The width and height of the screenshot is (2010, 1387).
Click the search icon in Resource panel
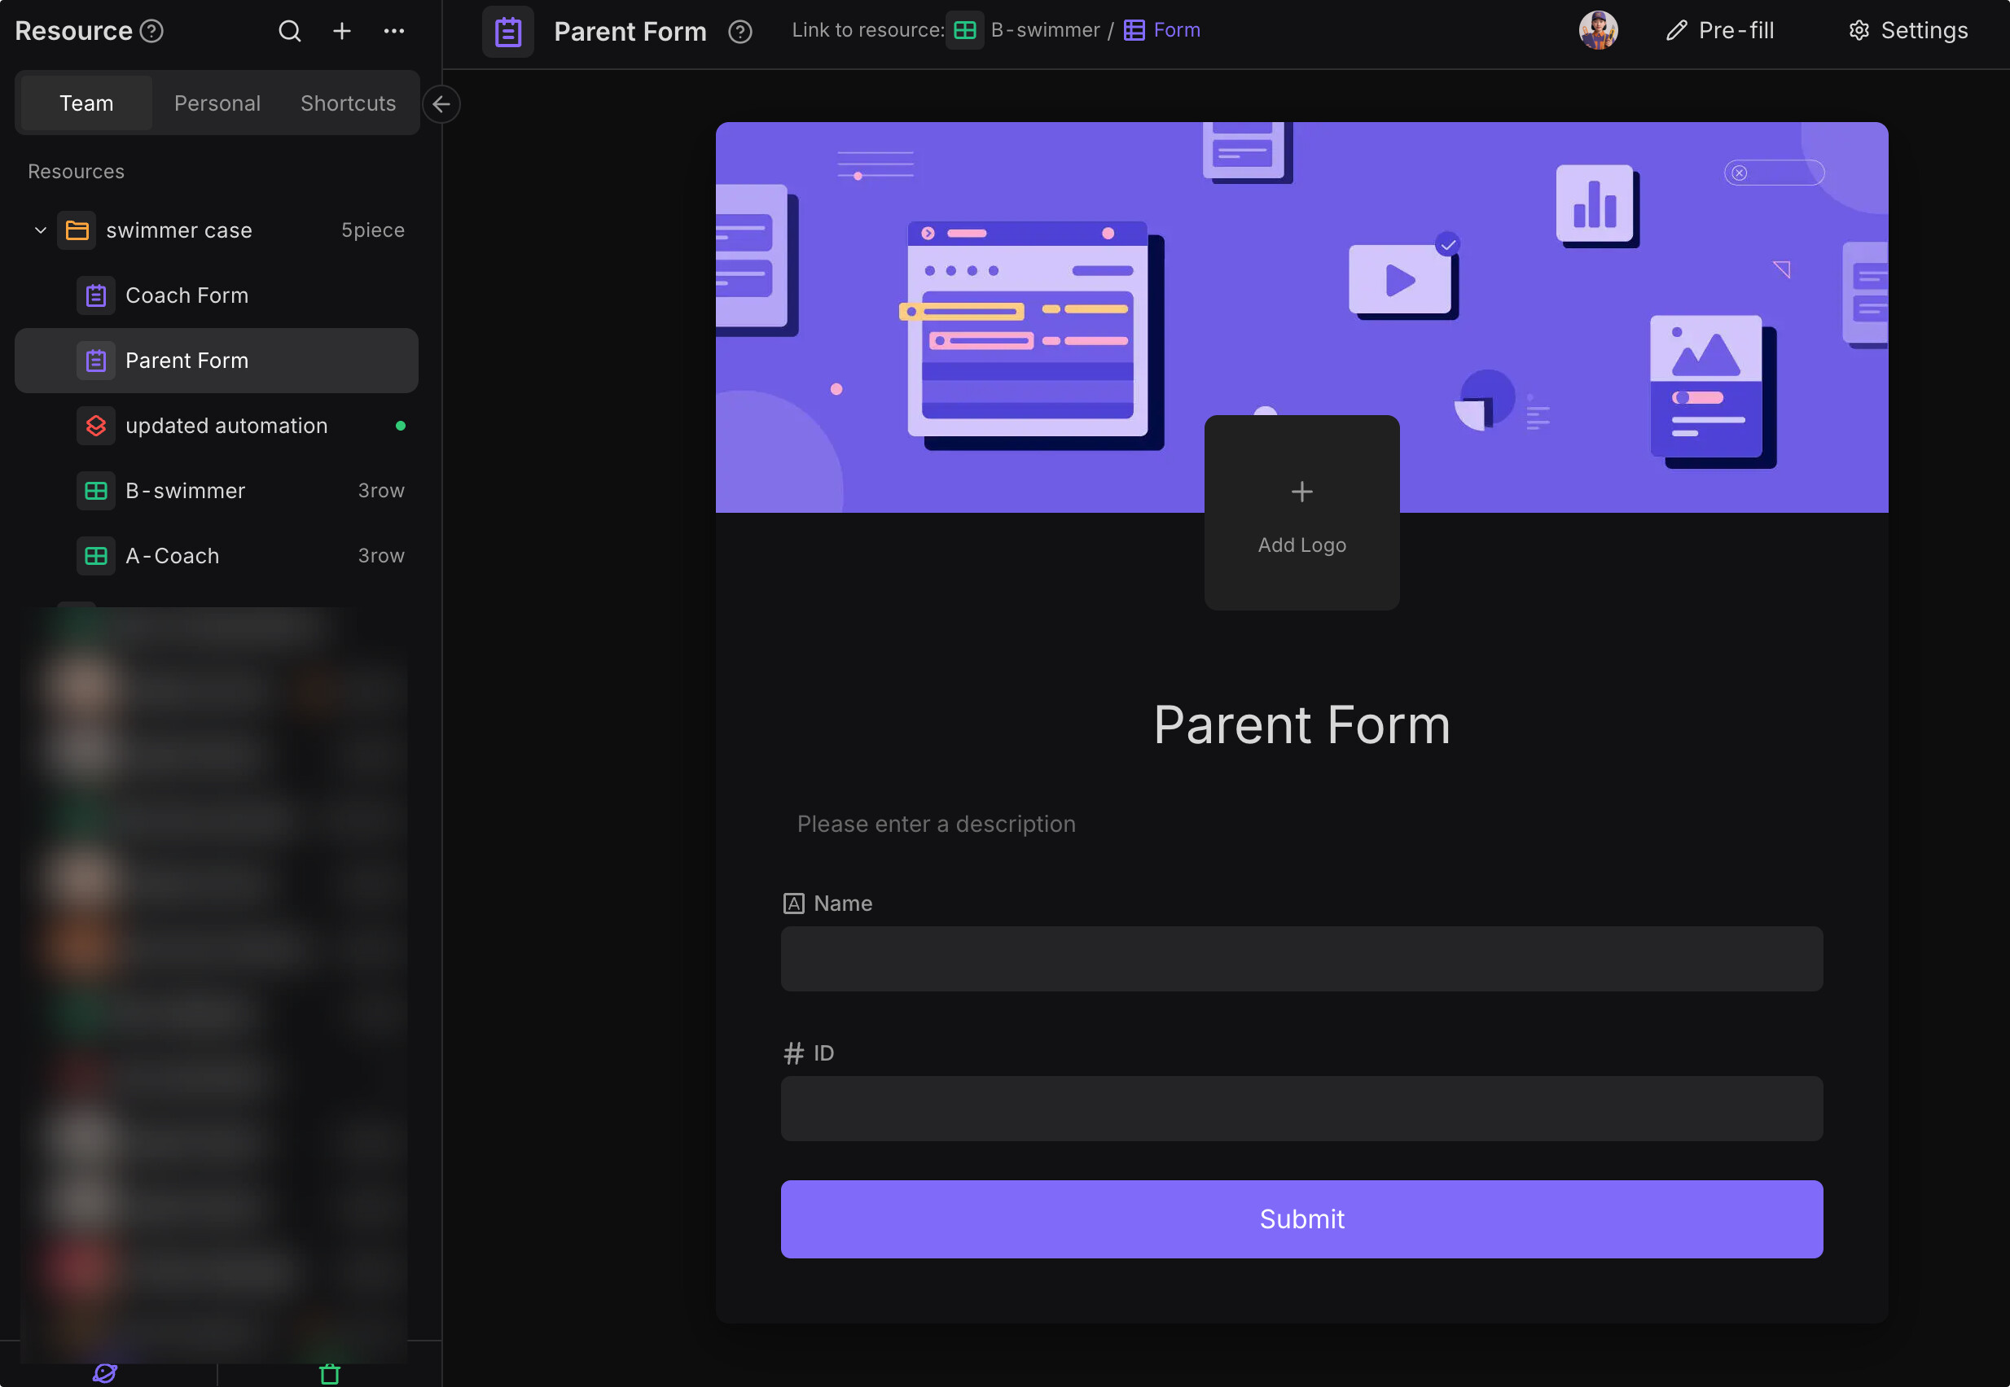(289, 31)
